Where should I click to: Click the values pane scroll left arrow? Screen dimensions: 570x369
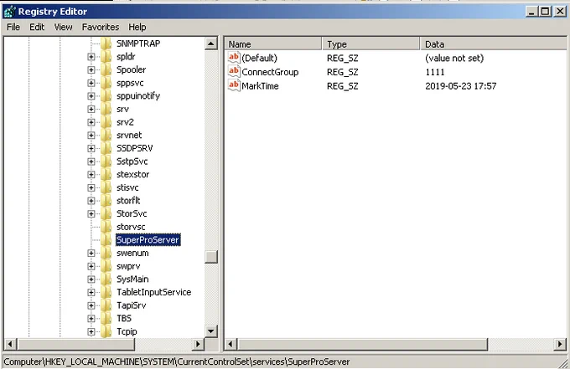231,344
